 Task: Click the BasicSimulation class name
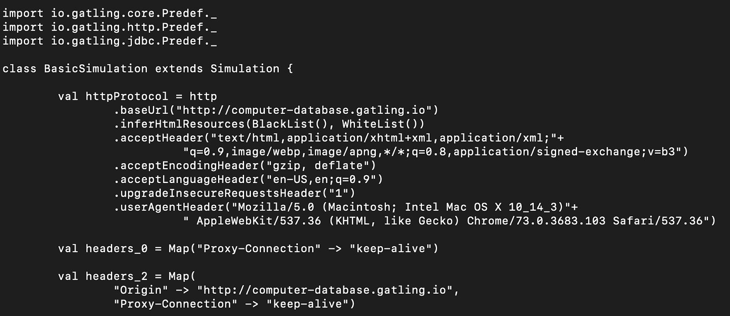pos(96,69)
